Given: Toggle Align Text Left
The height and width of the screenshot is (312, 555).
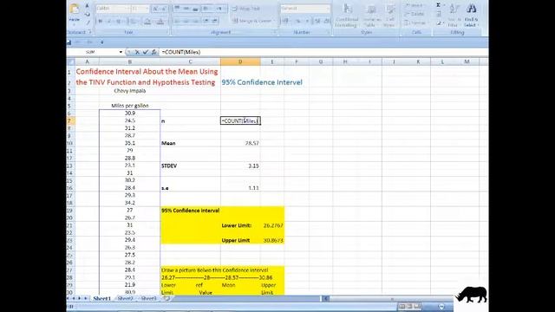Looking at the screenshot, I should pyautogui.click(x=178, y=21).
